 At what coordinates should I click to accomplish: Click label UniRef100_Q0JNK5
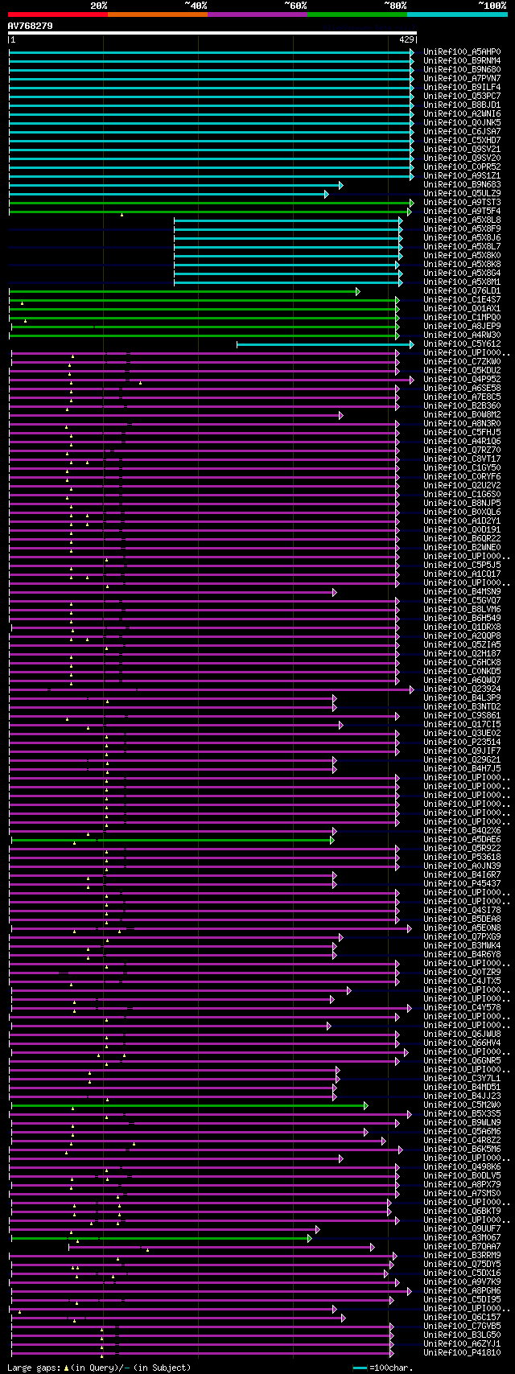[462, 123]
